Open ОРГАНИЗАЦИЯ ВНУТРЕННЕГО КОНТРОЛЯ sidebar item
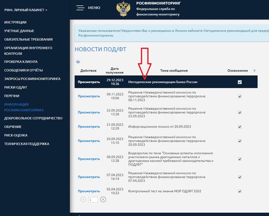 [x=28, y=51]
